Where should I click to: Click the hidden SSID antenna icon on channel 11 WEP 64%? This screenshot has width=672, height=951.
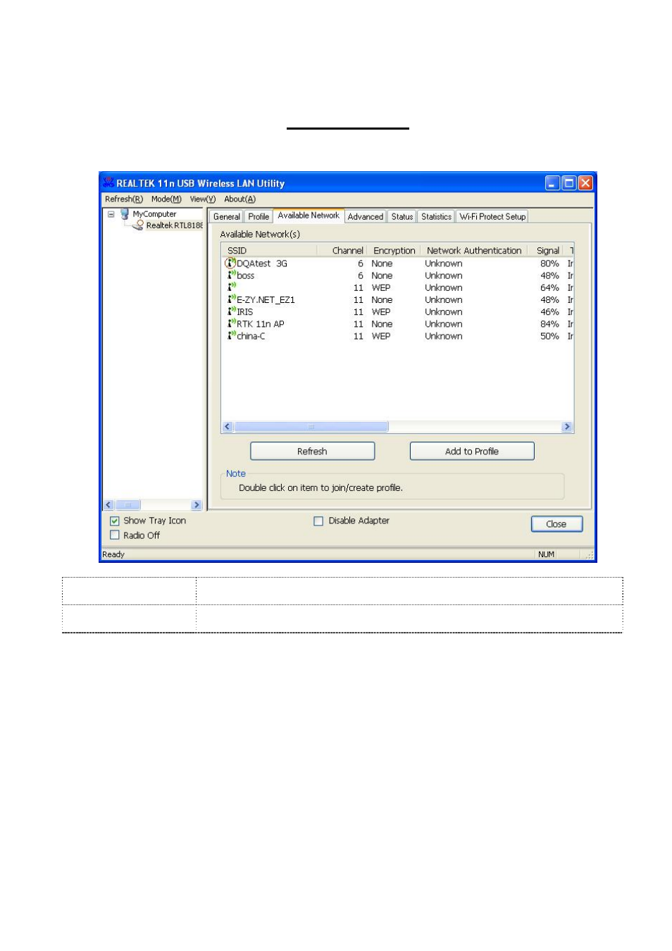[231, 287]
